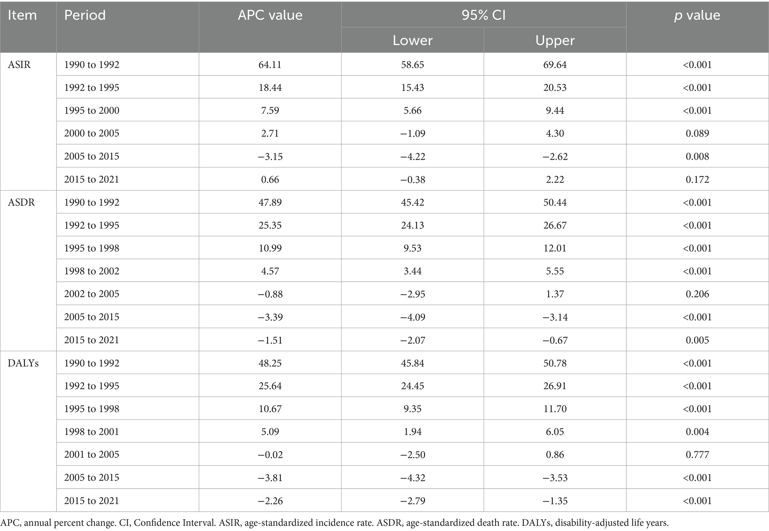Select the Lower sub-header cell

tap(412, 40)
